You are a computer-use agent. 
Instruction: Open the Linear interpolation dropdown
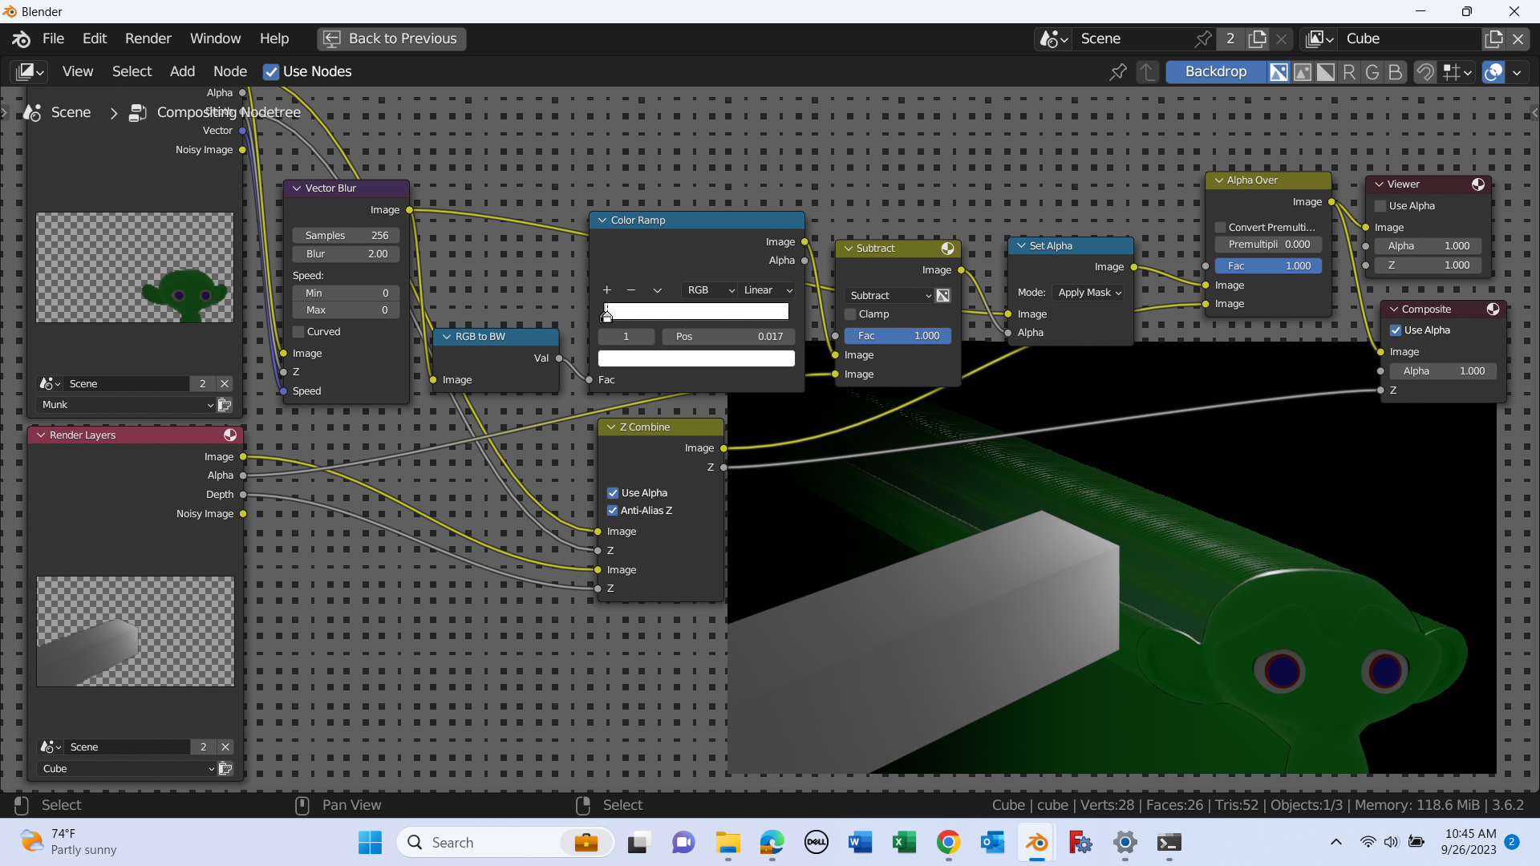(768, 290)
